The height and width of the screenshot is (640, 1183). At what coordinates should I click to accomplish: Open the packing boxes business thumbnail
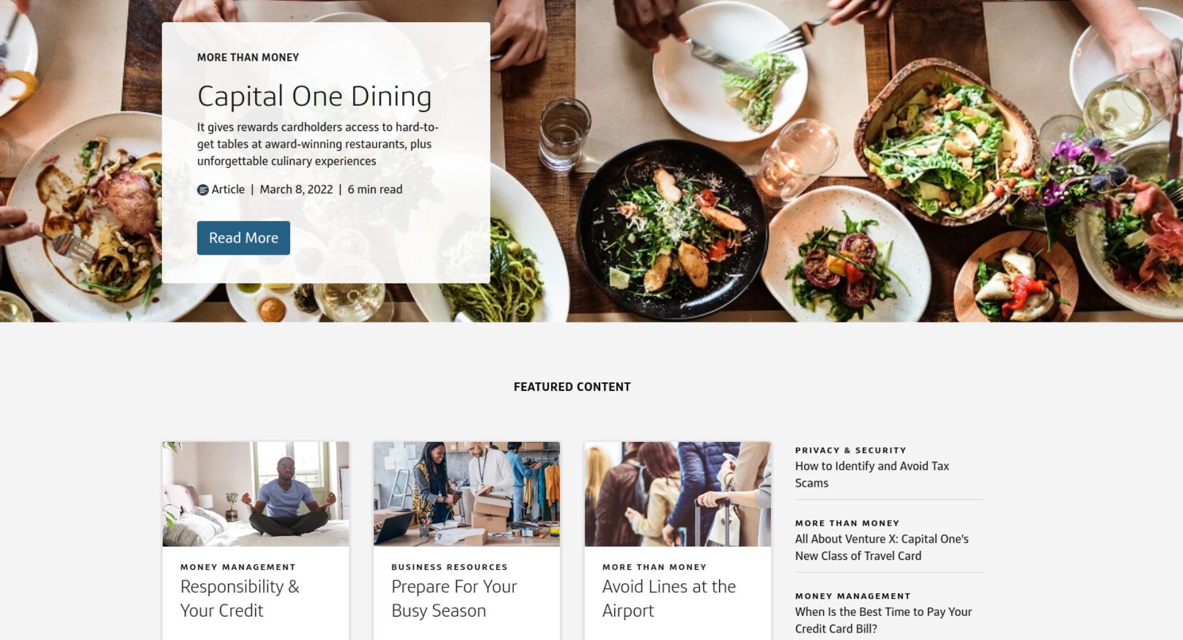click(466, 494)
